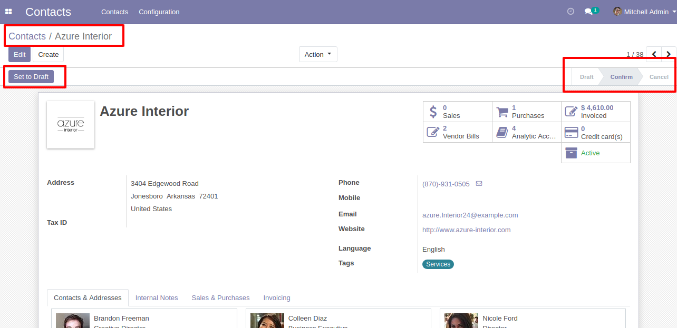Viewport: 677px width, 328px height.
Task: Click Mitchell Admin avatar image
Action: (x=617, y=12)
